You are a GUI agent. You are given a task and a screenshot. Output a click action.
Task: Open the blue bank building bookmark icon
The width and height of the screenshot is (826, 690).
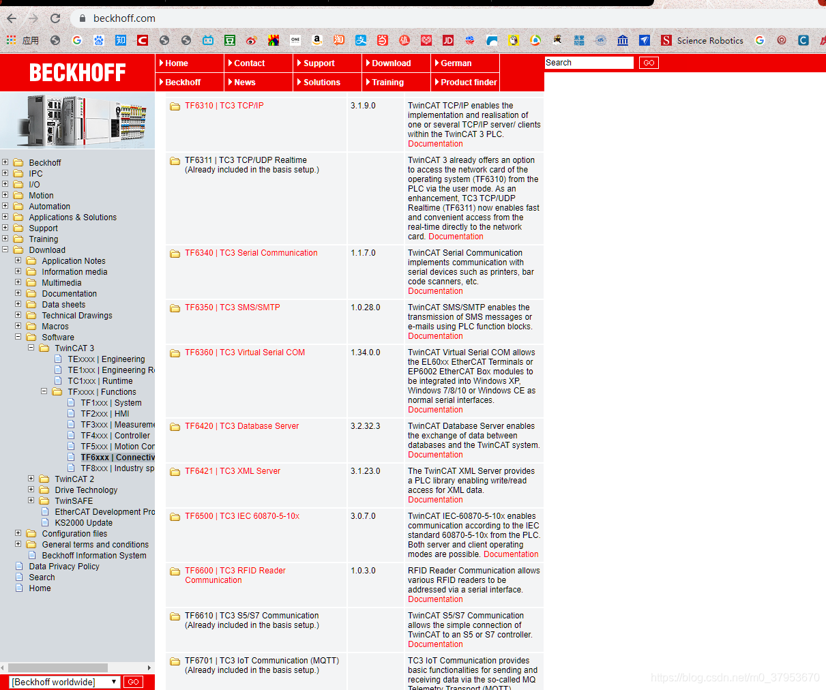623,40
